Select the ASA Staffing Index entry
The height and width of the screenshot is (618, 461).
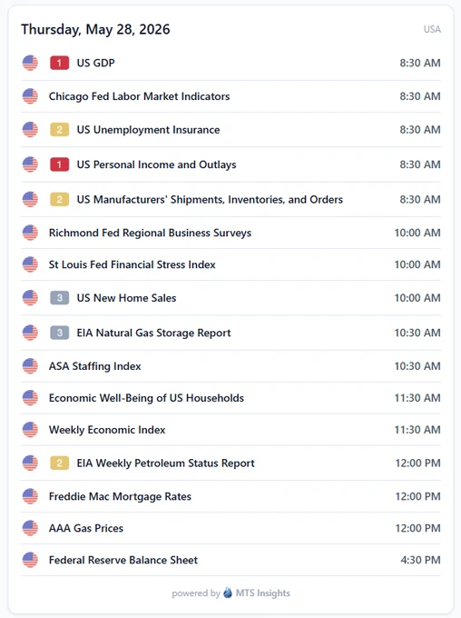click(x=95, y=366)
